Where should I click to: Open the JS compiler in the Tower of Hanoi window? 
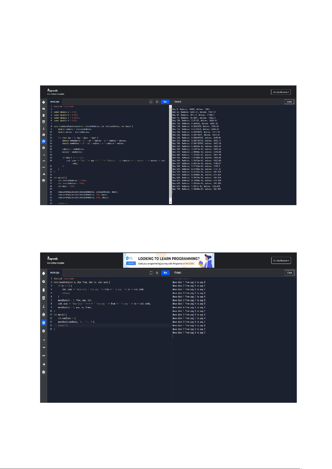[44, 340]
